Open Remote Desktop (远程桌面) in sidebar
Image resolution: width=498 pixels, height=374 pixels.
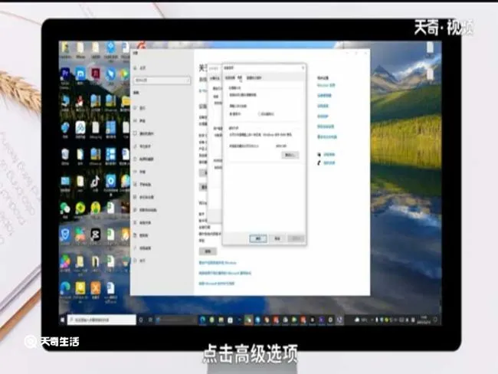143,248
